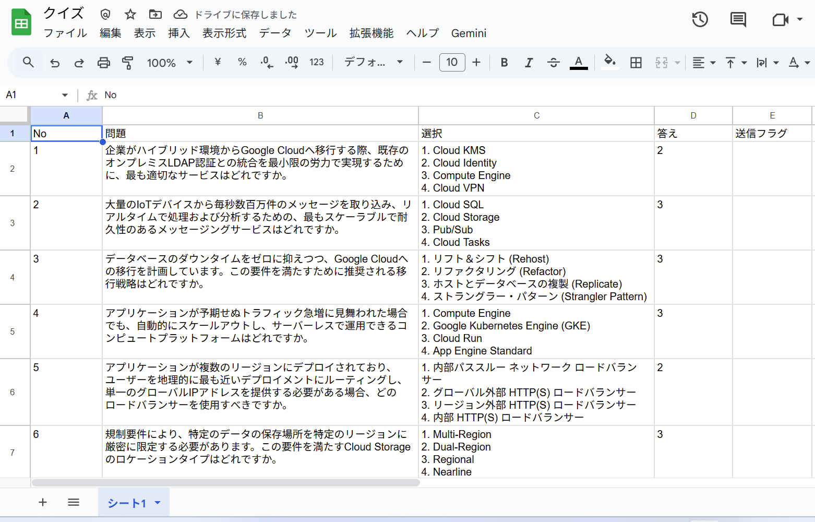This screenshot has height=522, width=815.
Task: Open the 拡張機能 menu
Action: click(371, 33)
